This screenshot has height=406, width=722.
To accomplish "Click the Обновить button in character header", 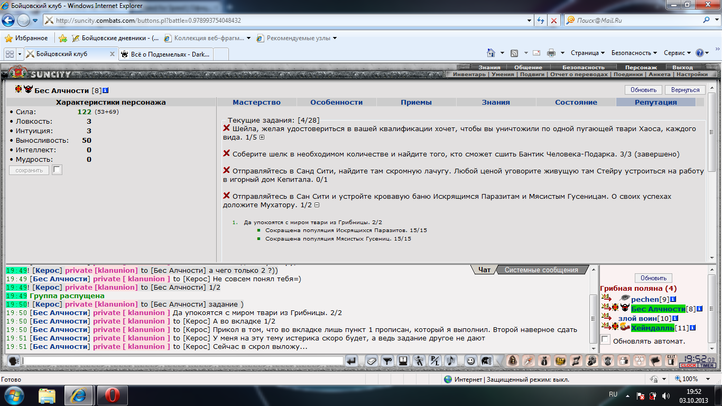I will [x=643, y=90].
